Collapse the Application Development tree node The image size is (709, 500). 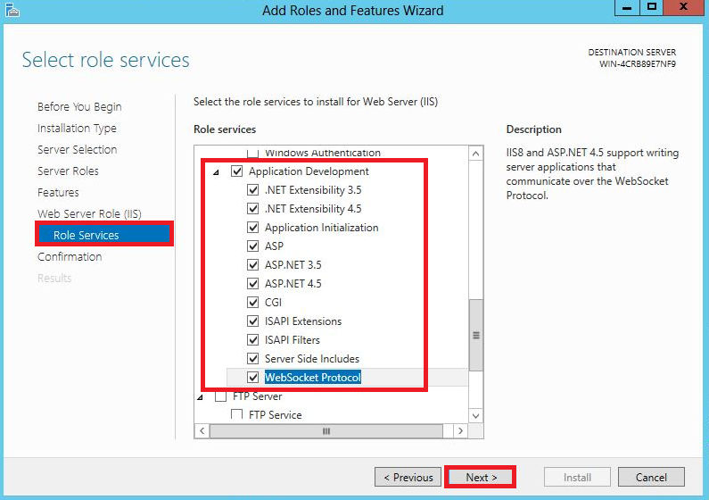(216, 172)
